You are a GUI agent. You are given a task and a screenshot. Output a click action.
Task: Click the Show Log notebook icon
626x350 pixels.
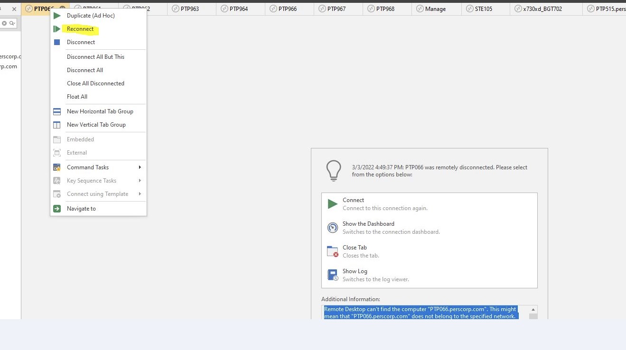pos(333,275)
